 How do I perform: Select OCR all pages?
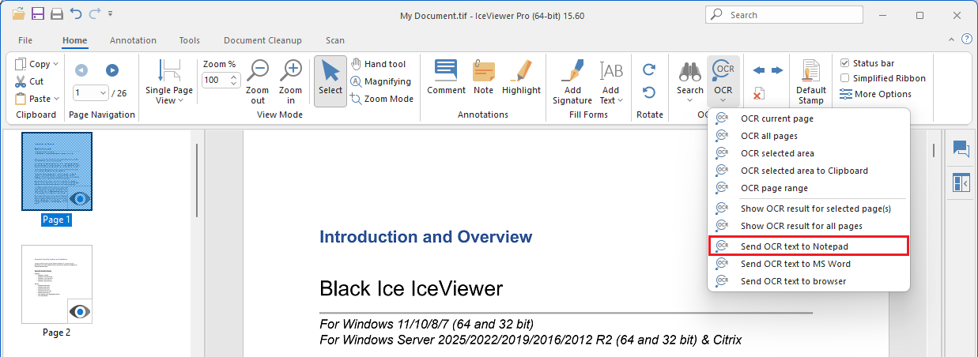pos(809,136)
